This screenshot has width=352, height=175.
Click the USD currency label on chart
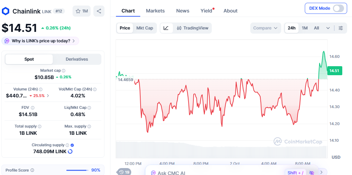[336, 157]
